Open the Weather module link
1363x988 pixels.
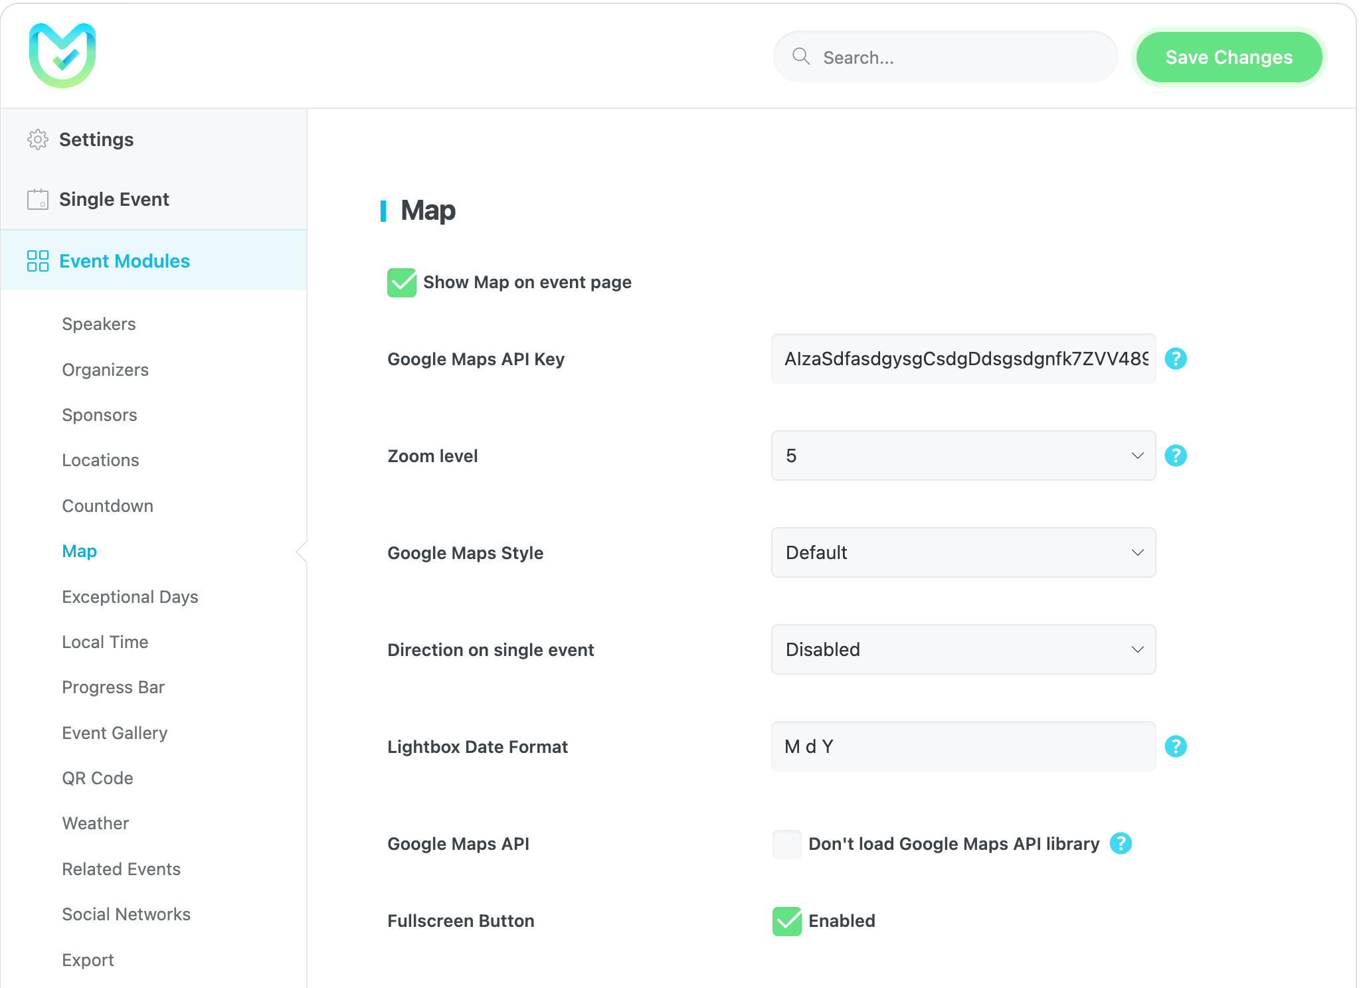pos(96,823)
